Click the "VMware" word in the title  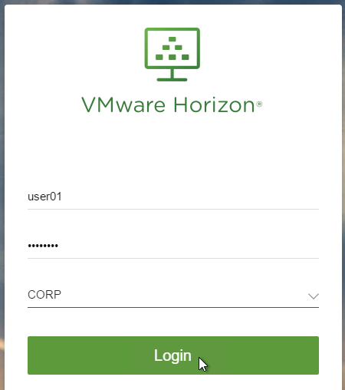(x=123, y=104)
